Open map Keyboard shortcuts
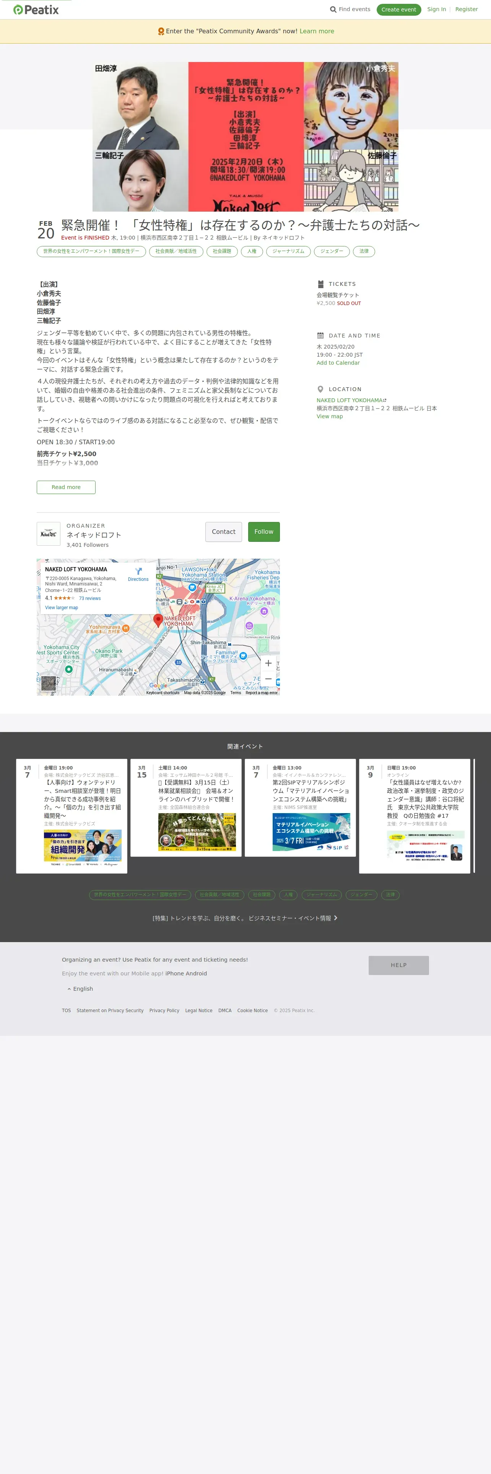This screenshot has width=491, height=1474. [163, 693]
